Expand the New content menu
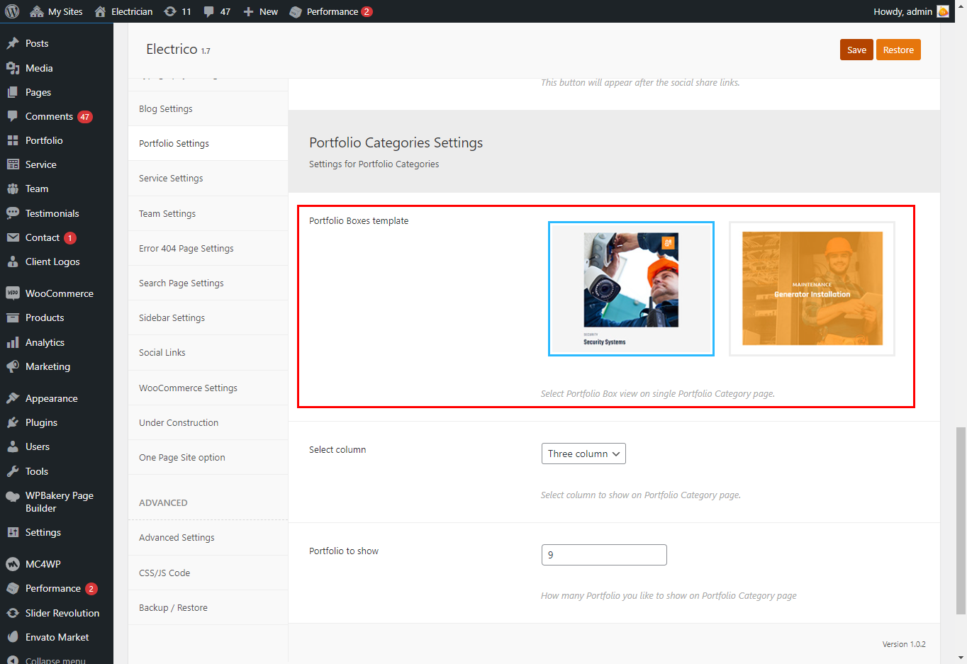Viewport: 967px width, 664px height. pyautogui.click(x=261, y=11)
